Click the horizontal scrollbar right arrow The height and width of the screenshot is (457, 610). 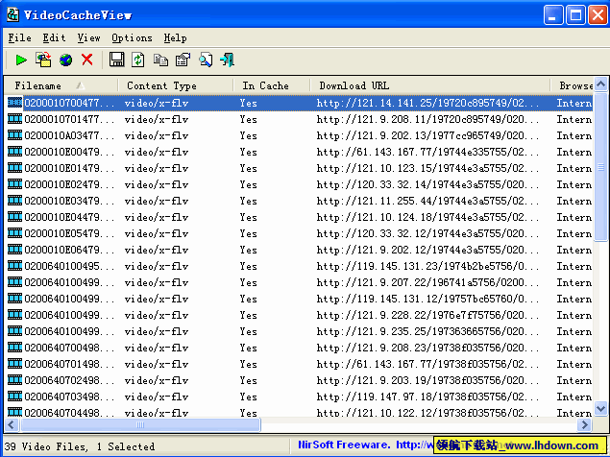pyautogui.click(x=584, y=423)
